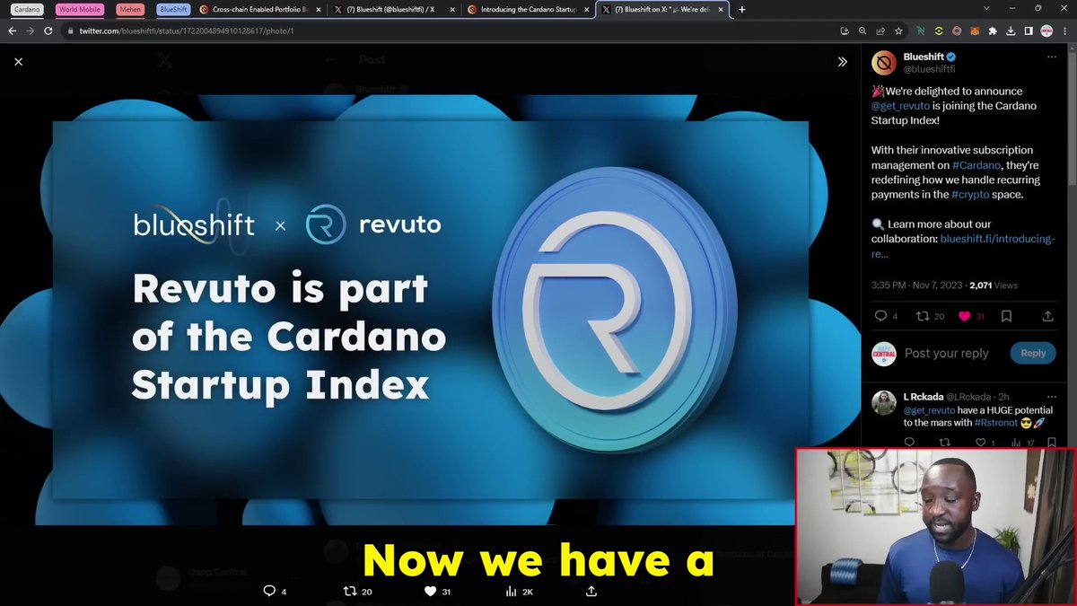Click Blueshift profile avatar in sidebar
Viewport: 1077px width, 606px height.
pos(884,63)
